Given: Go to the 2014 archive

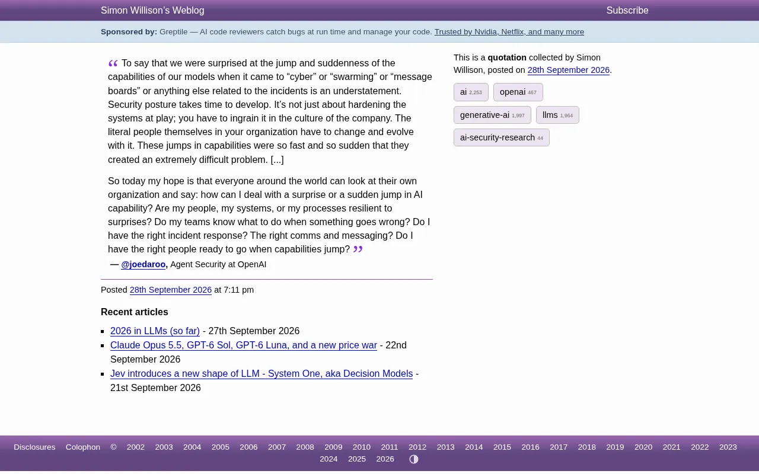Looking at the screenshot, I should click(x=474, y=447).
